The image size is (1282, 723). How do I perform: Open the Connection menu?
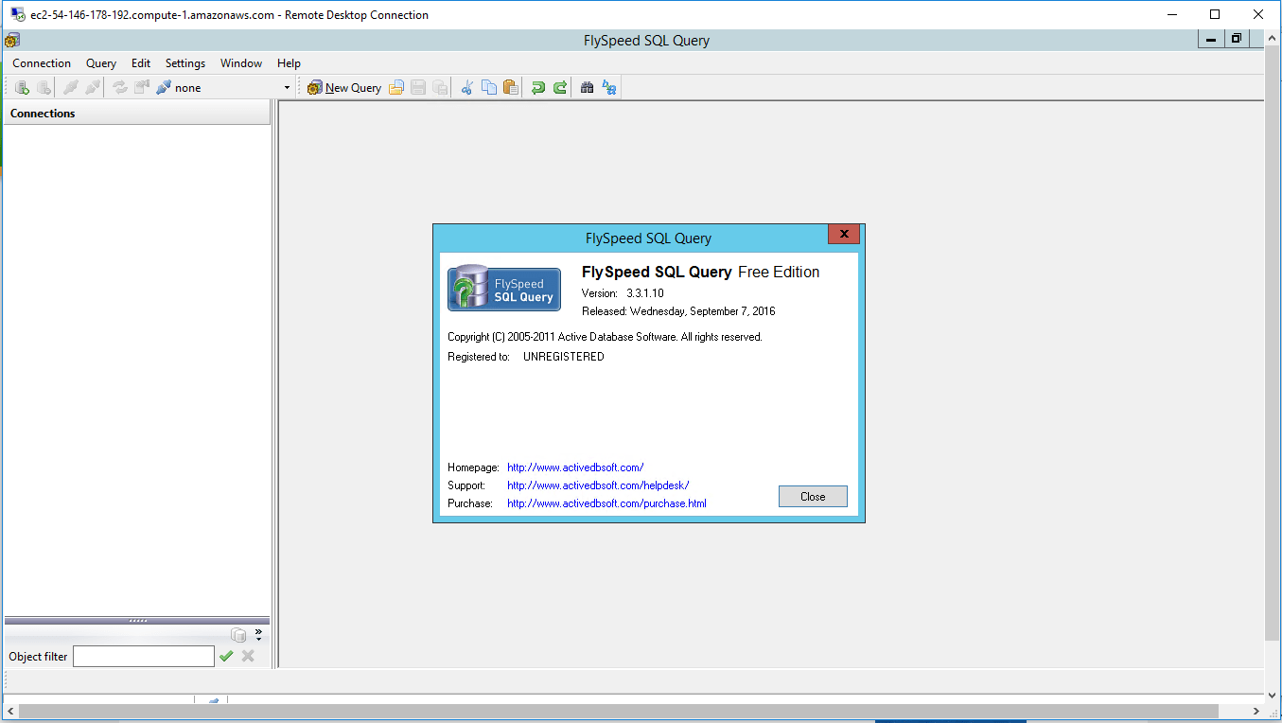[x=42, y=63]
